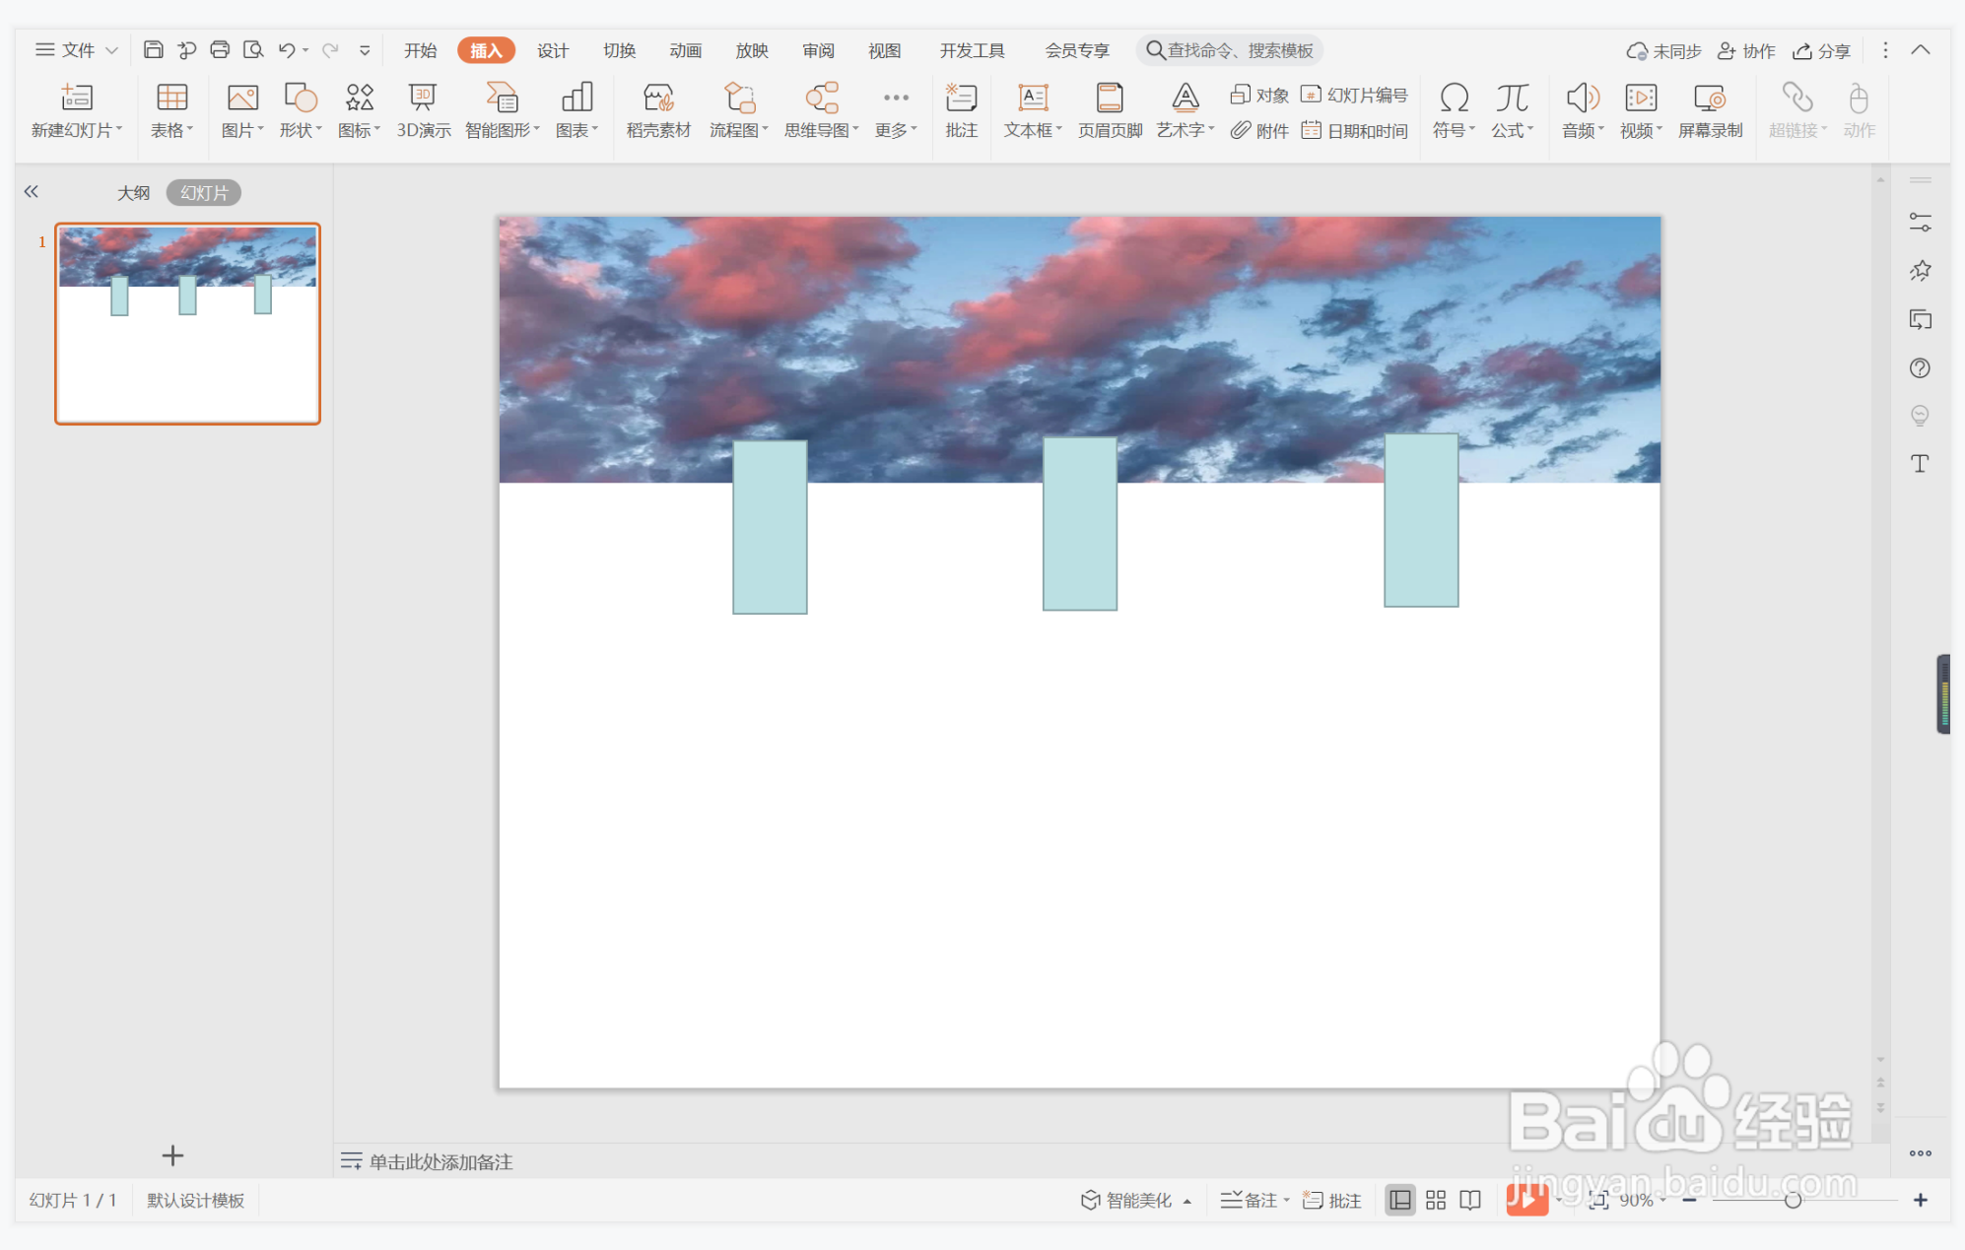Switch to the 大纲 outline tab
The image size is (1965, 1250).
coord(133,193)
